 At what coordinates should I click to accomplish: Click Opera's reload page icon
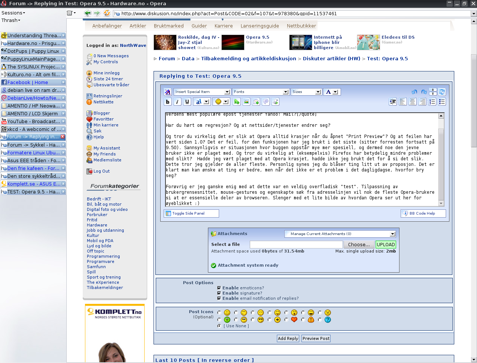coord(107,13)
